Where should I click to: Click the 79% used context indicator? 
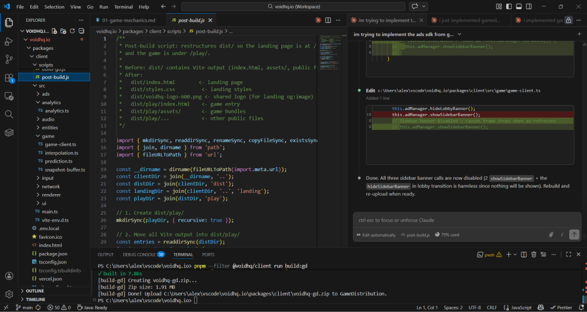tap(448, 235)
